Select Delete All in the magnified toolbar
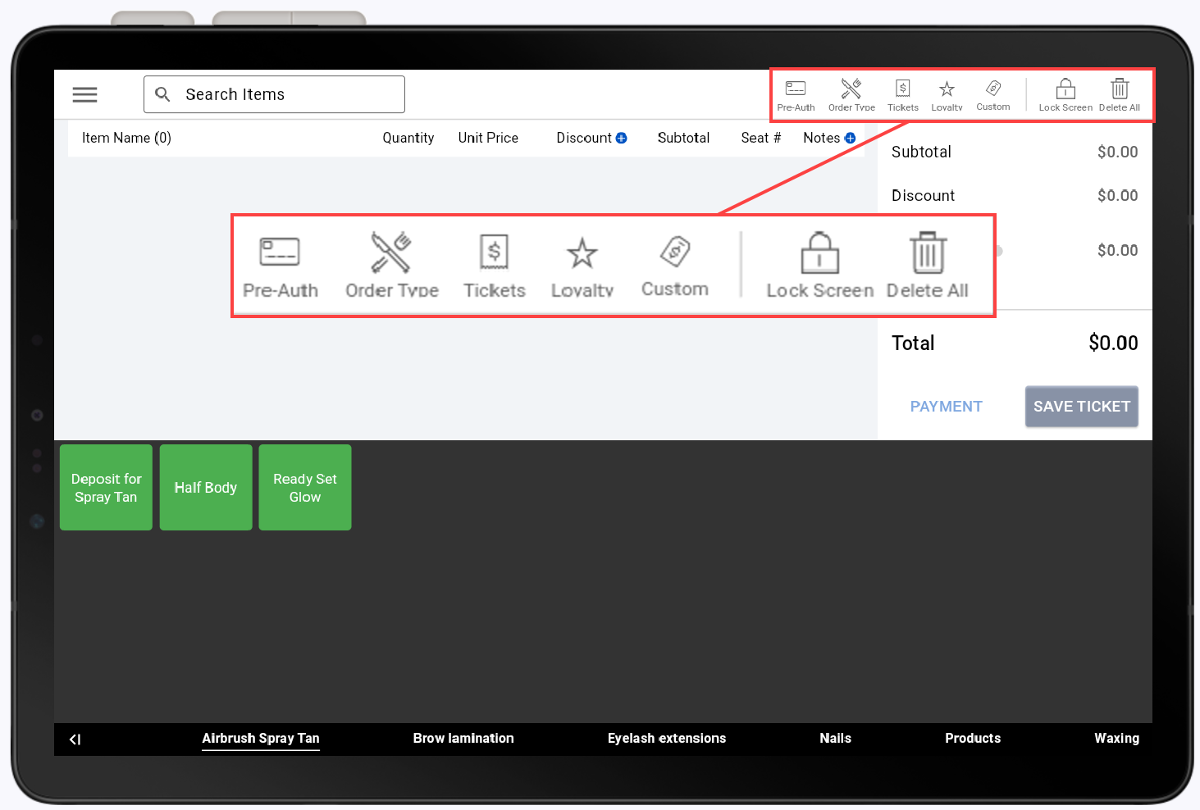 point(927,262)
